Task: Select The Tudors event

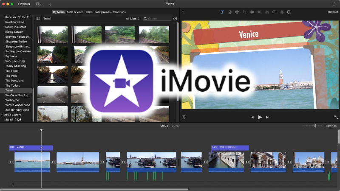Action: click(x=12, y=86)
